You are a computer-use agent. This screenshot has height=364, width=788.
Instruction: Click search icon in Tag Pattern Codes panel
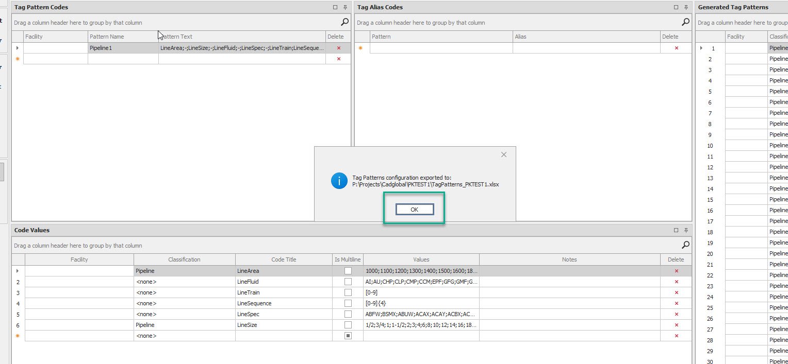344,22
